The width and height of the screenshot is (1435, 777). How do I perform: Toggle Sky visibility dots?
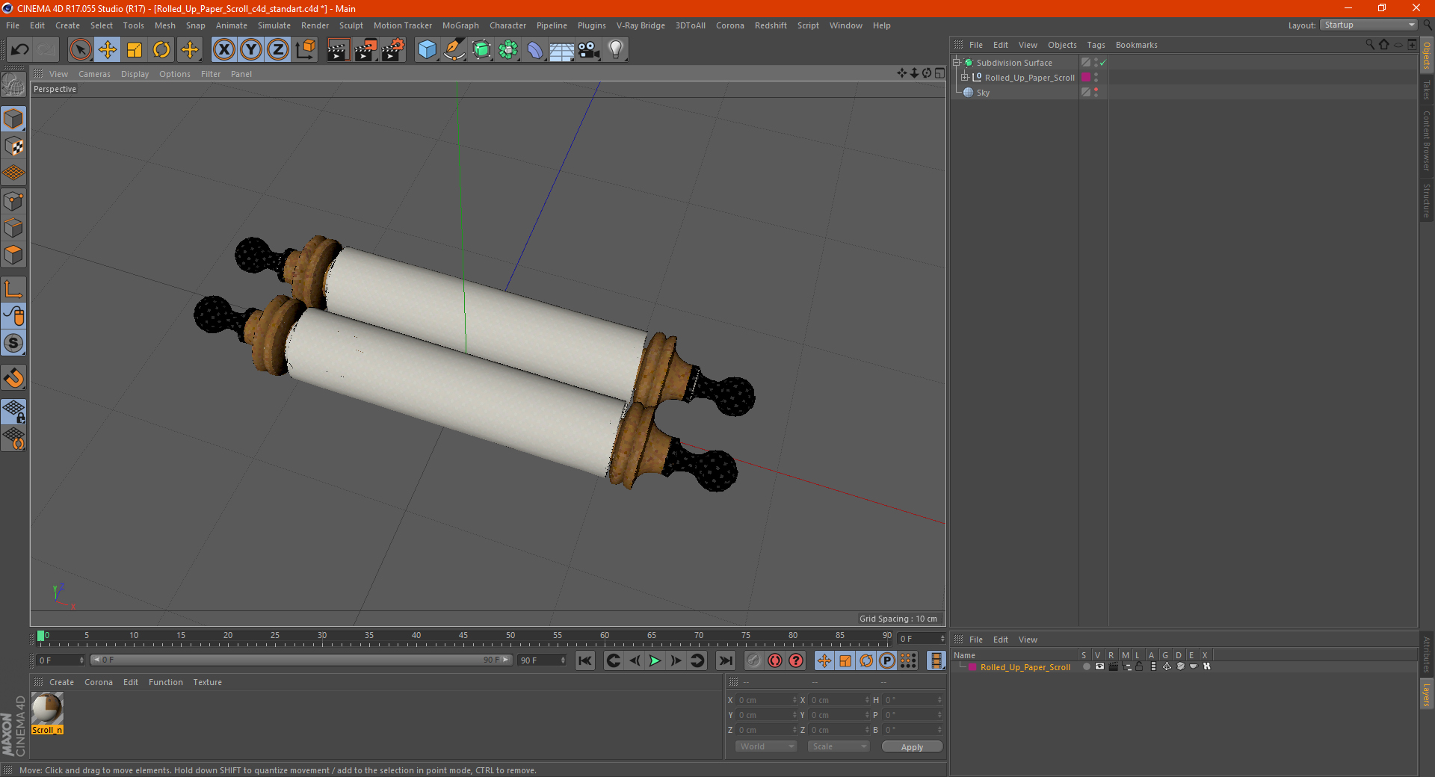click(1096, 93)
